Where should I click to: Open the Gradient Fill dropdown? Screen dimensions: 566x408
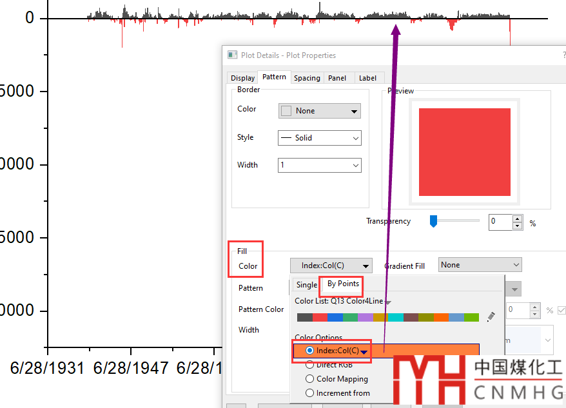(x=480, y=265)
